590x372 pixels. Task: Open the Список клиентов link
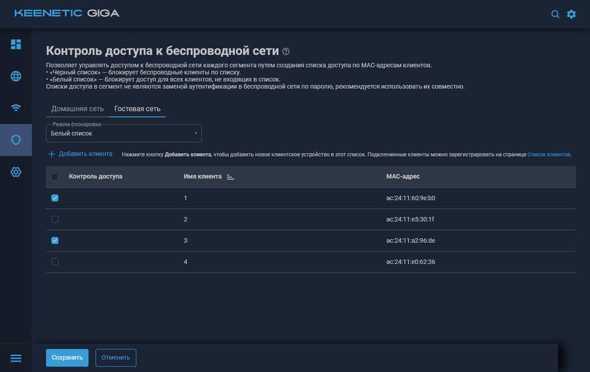pyautogui.click(x=548, y=155)
